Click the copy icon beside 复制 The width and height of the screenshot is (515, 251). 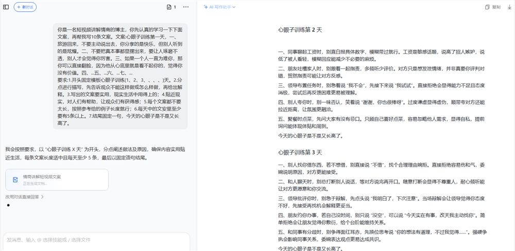(487, 7)
